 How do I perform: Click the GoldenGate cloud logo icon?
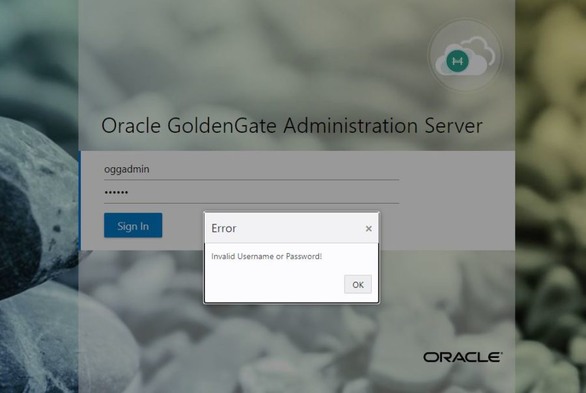coord(465,56)
